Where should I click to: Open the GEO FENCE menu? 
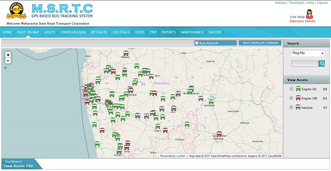[x=121, y=32]
